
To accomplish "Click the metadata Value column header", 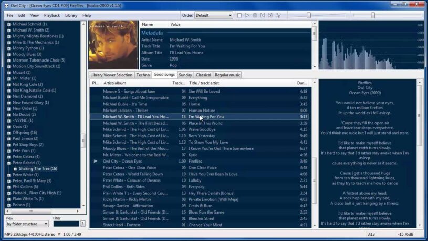I will click(240, 24).
